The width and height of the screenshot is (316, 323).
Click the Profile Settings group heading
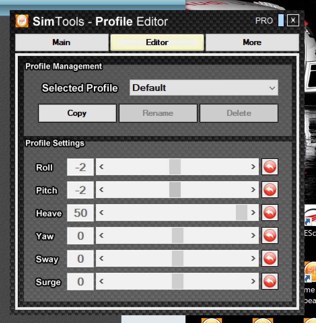click(x=55, y=143)
